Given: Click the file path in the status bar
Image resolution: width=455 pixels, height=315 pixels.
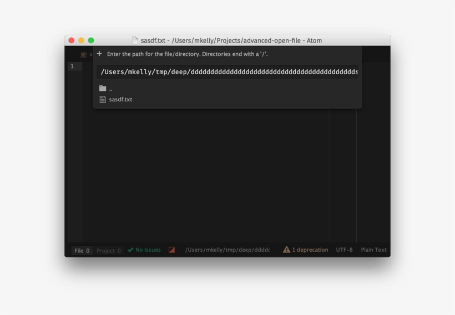Looking at the screenshot, I should (x=227, y=250).
